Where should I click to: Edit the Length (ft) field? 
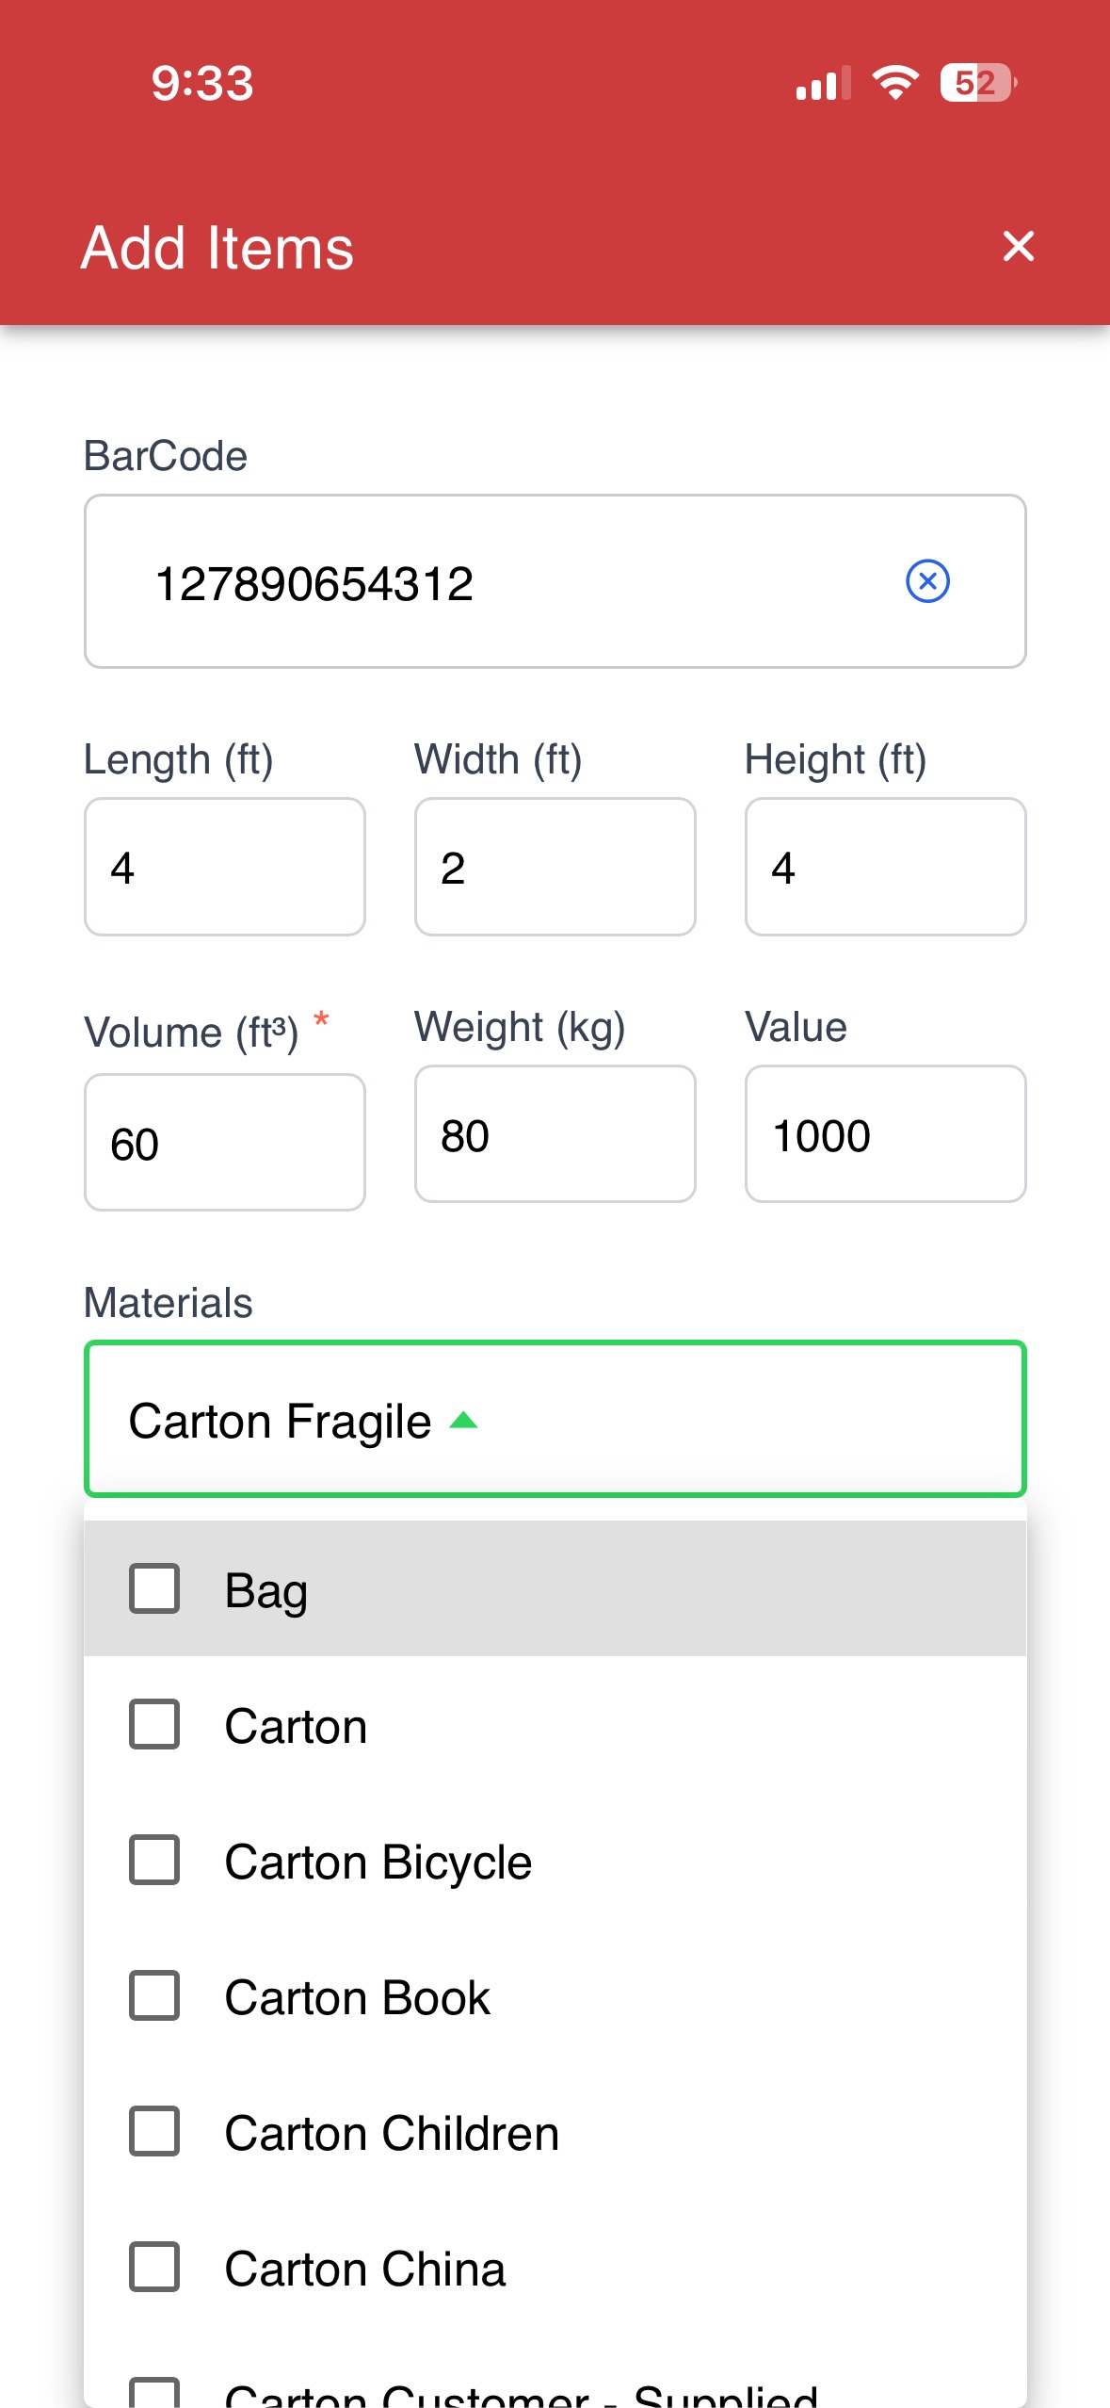[x=225, y=867]
